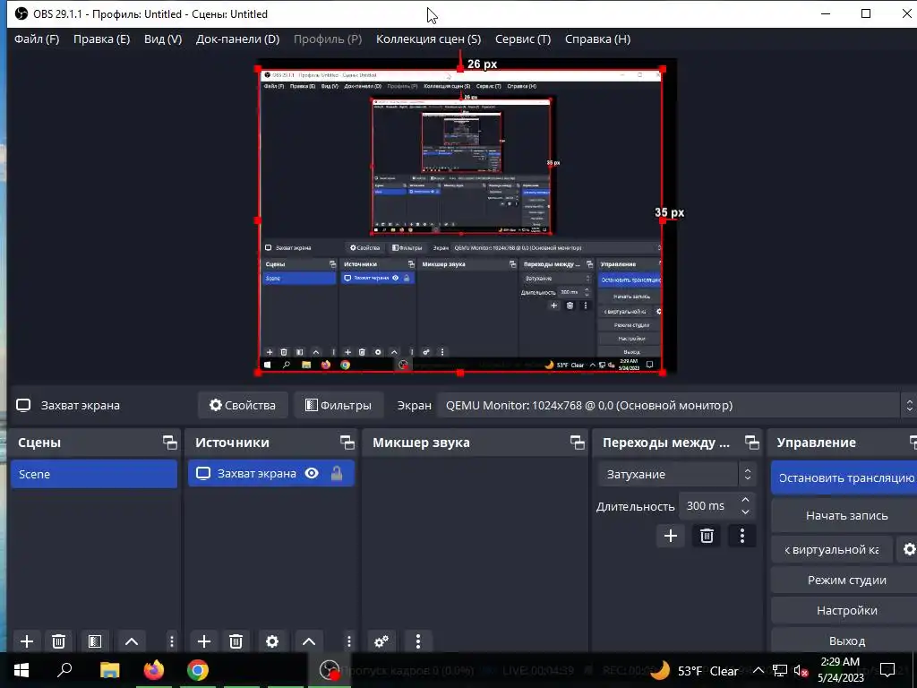The width and height of the screenshot is (917, 688).
Task: Open the weather widget 53°F Clear
Action: pos(694,670)
